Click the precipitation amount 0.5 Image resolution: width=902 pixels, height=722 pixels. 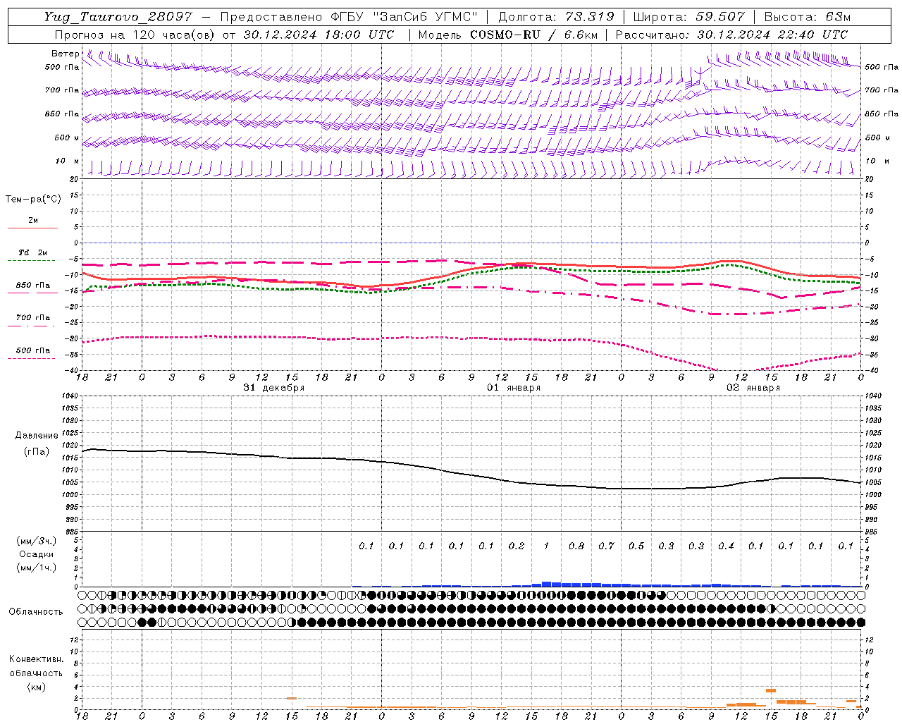point(636,546)
